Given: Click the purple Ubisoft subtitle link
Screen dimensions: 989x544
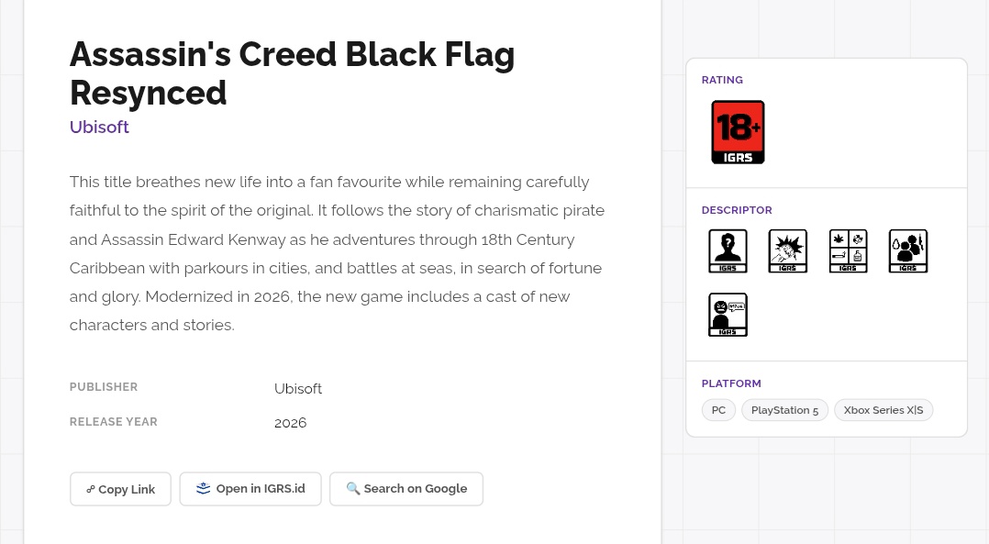Looking at the screenshot, I should [x=99, y=127].
